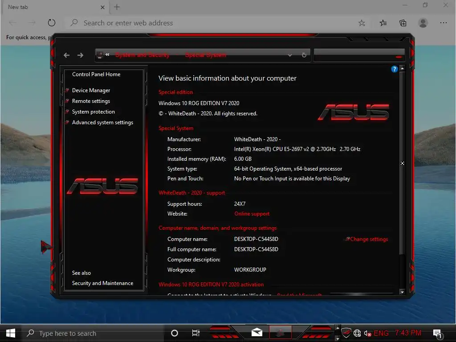Open System protection link
Screen dimensions: 456x342
(94, 112)
